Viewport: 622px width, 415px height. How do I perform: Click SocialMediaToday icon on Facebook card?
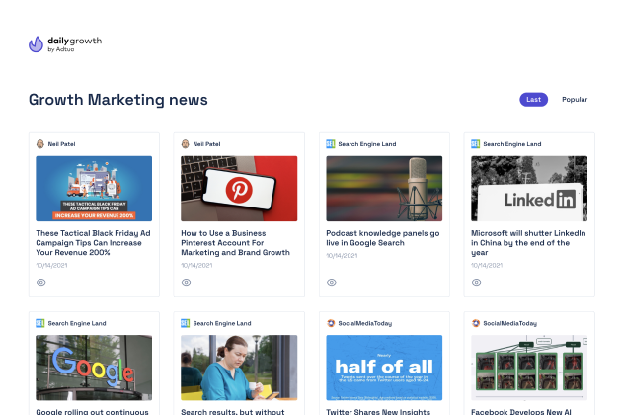[x=476, y=323]
